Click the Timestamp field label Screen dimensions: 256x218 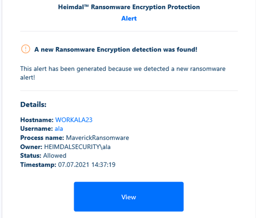point(38,165)
